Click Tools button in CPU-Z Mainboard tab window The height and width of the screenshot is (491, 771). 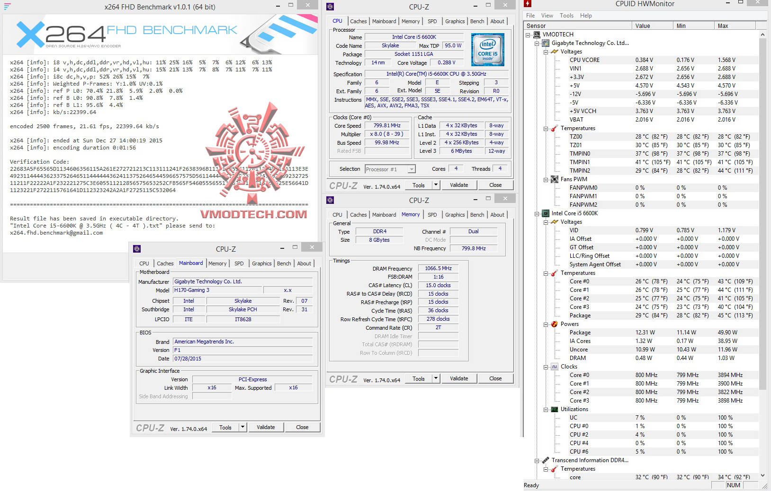click(225, 427)
